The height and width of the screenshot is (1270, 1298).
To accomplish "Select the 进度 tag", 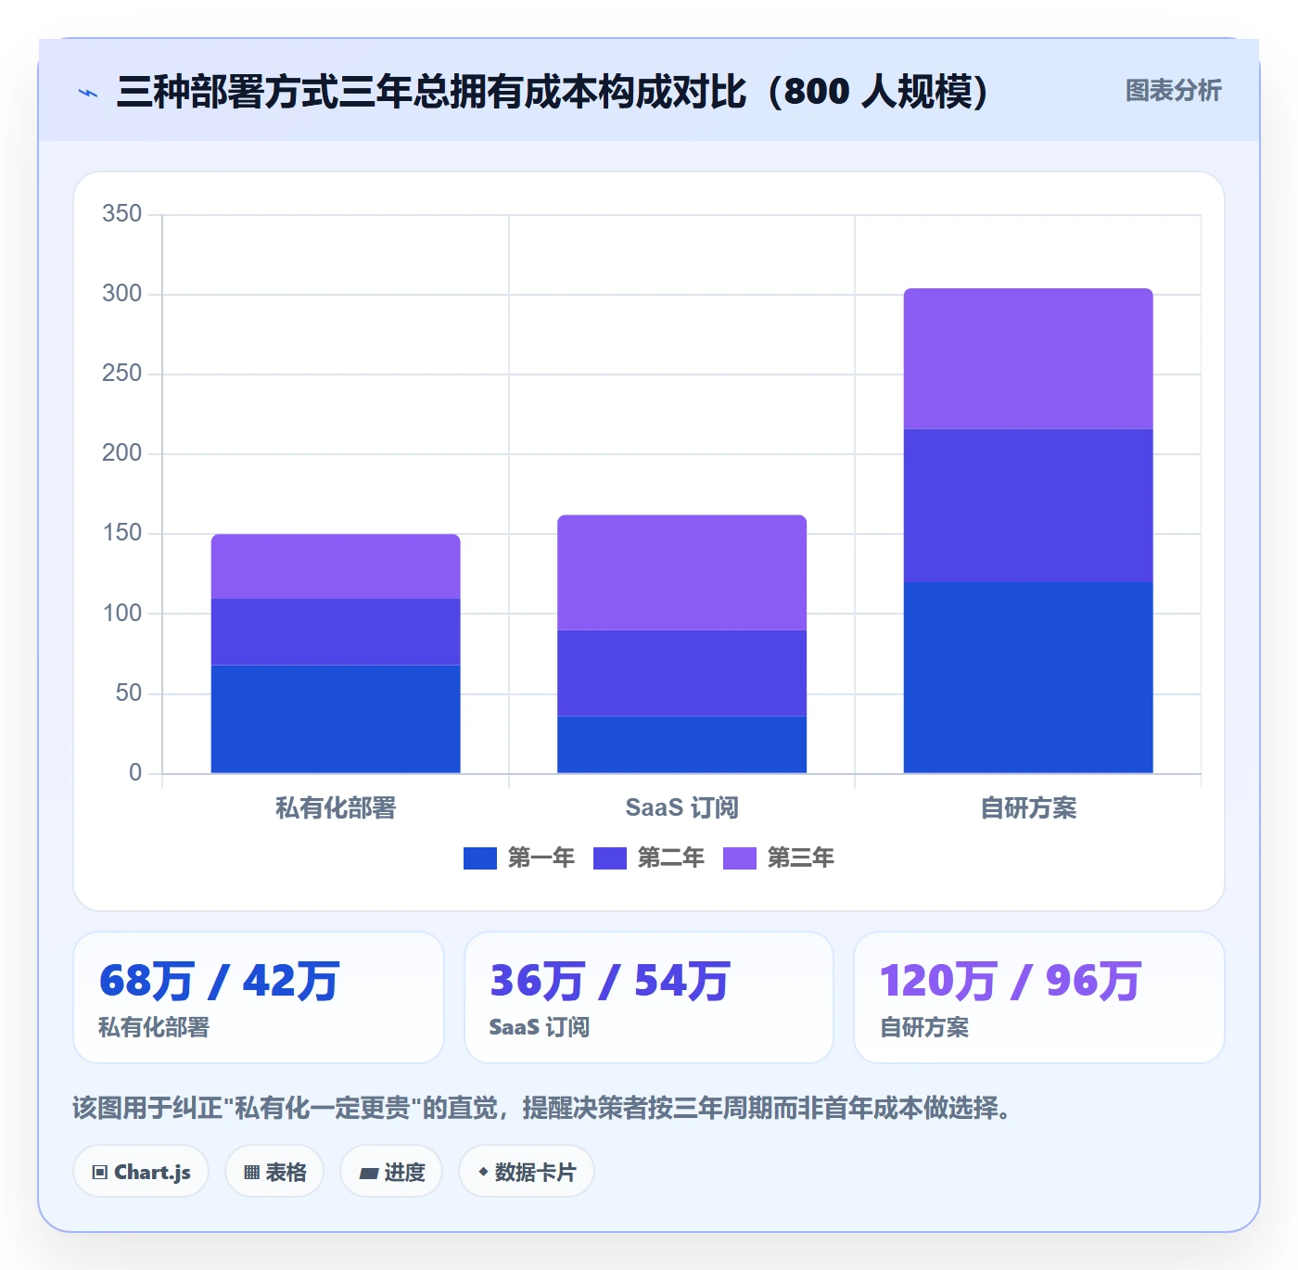I will coord(391,1172).
